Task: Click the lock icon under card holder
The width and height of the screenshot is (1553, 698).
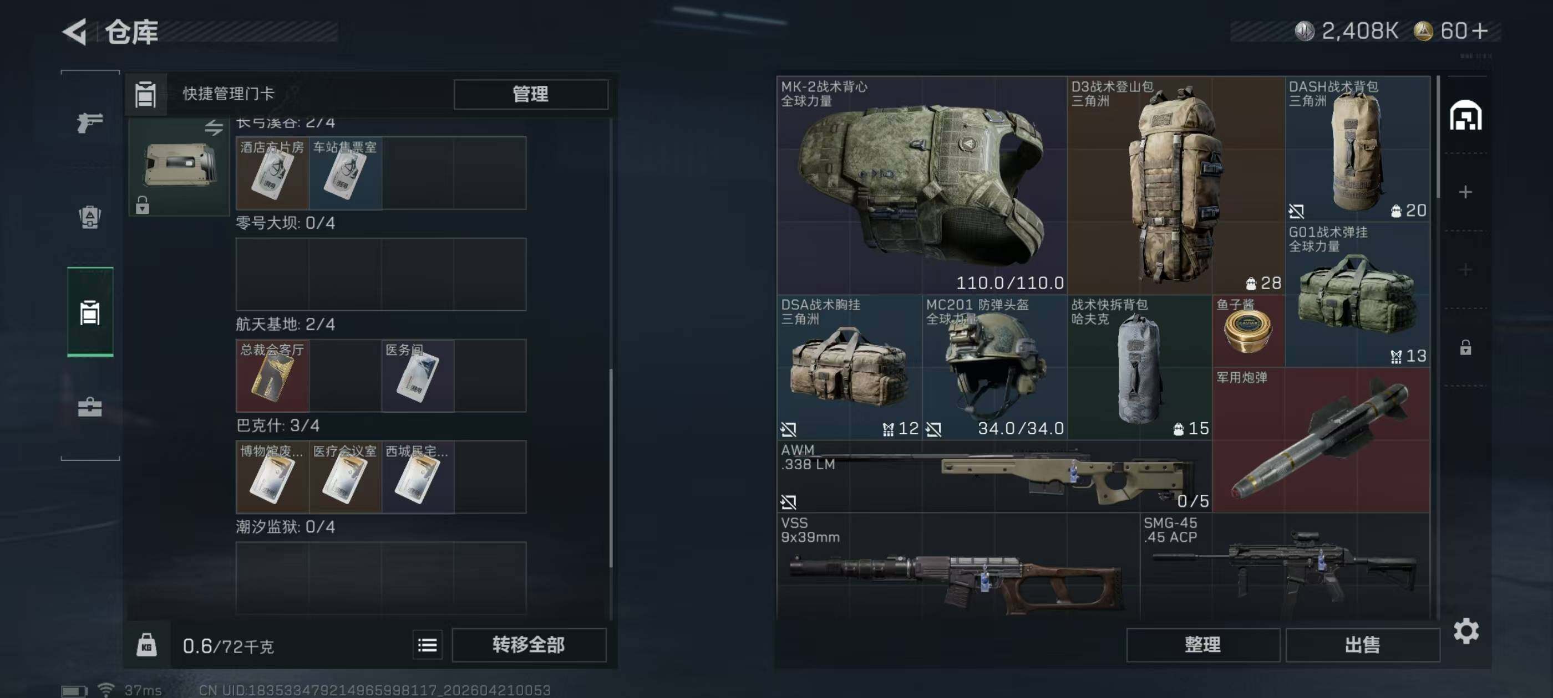Action: [143, 206]
